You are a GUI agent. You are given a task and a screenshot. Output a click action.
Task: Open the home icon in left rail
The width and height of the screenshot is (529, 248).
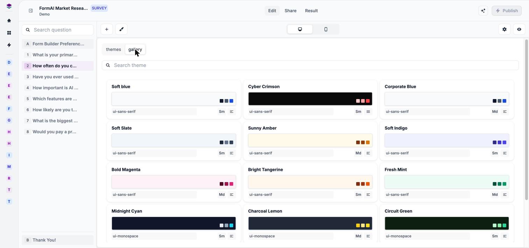click(9, 21)
